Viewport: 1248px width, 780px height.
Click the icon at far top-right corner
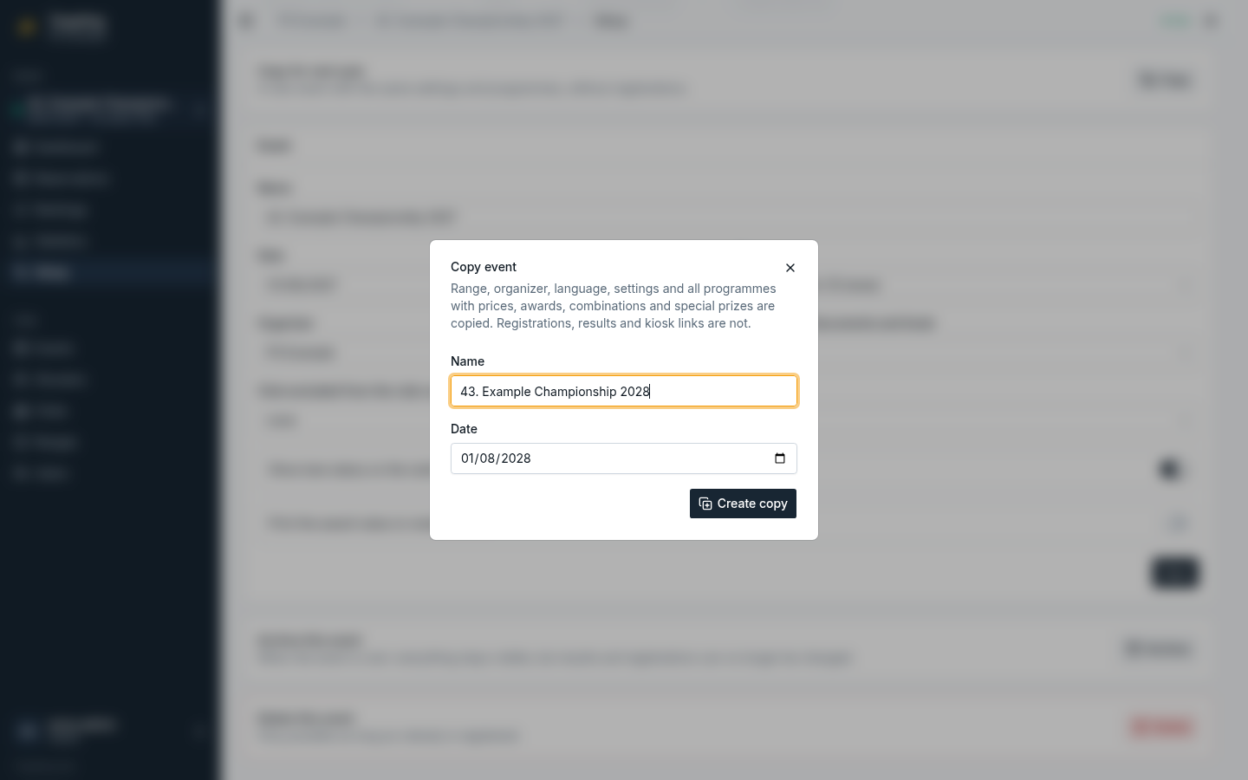point(1212,21)
